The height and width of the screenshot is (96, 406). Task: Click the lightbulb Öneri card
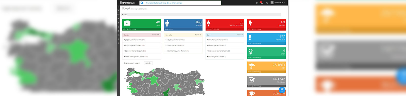[266, 53]
